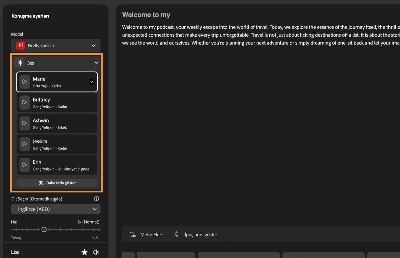Open the İngilizce (ABD) language dropdown
400x258 pixels.
pos(56,209)
